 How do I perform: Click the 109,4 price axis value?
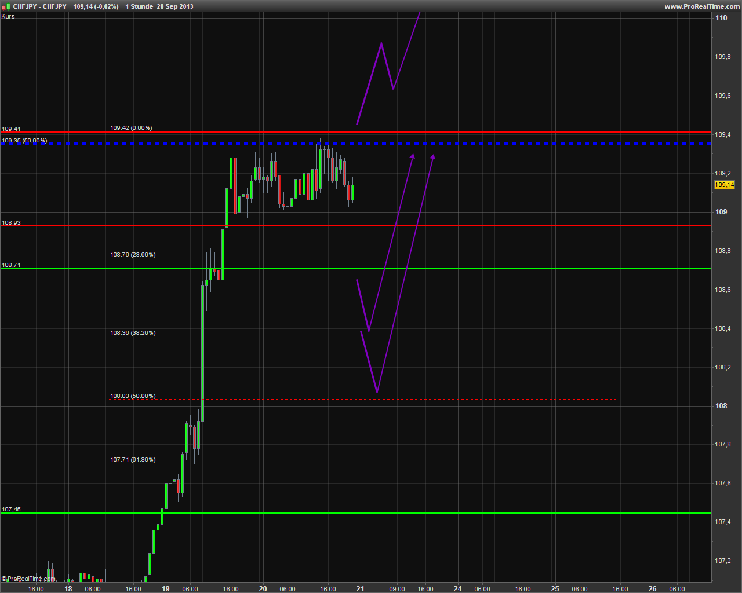coord(723,134)
